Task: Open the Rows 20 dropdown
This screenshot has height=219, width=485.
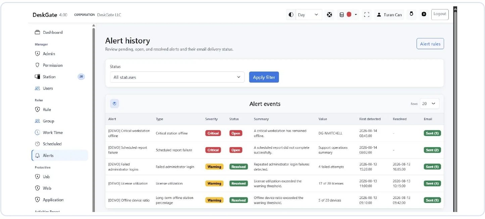Action: coord(429,104)
